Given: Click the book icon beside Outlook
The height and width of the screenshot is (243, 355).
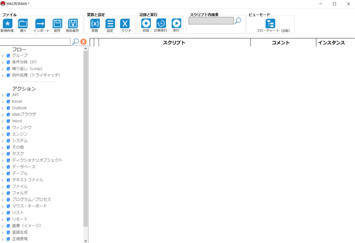Looking at the screenshot, I should click(x=8, y=108).
